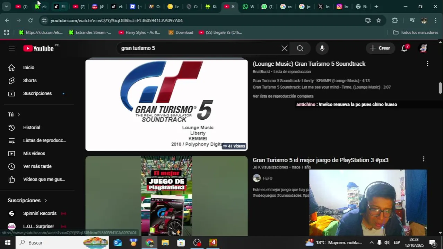Screen dimensions: 443x249
Task: Click the install app icon in address bar
Action: tap(368, 20)
